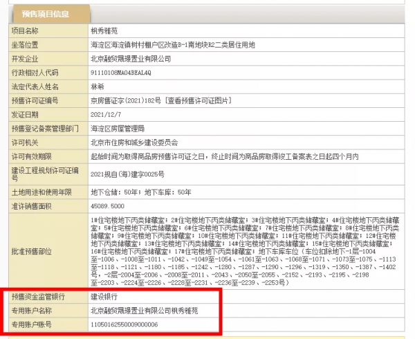The image size is (415, 339).
Task: Click the 发证日期 label
Action: click(x=25, y=115)
